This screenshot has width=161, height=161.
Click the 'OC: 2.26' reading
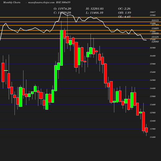(x=124, y=9)
